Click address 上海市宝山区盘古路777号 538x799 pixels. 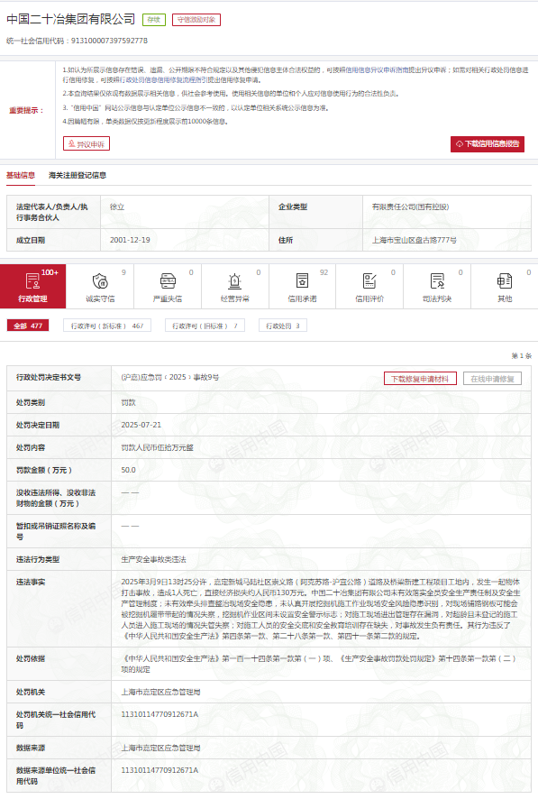click(x=414, y=240)
